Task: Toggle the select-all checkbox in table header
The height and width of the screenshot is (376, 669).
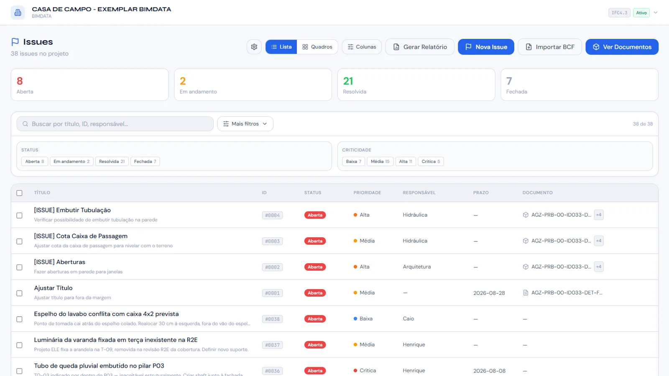Action: pos(19,193)
